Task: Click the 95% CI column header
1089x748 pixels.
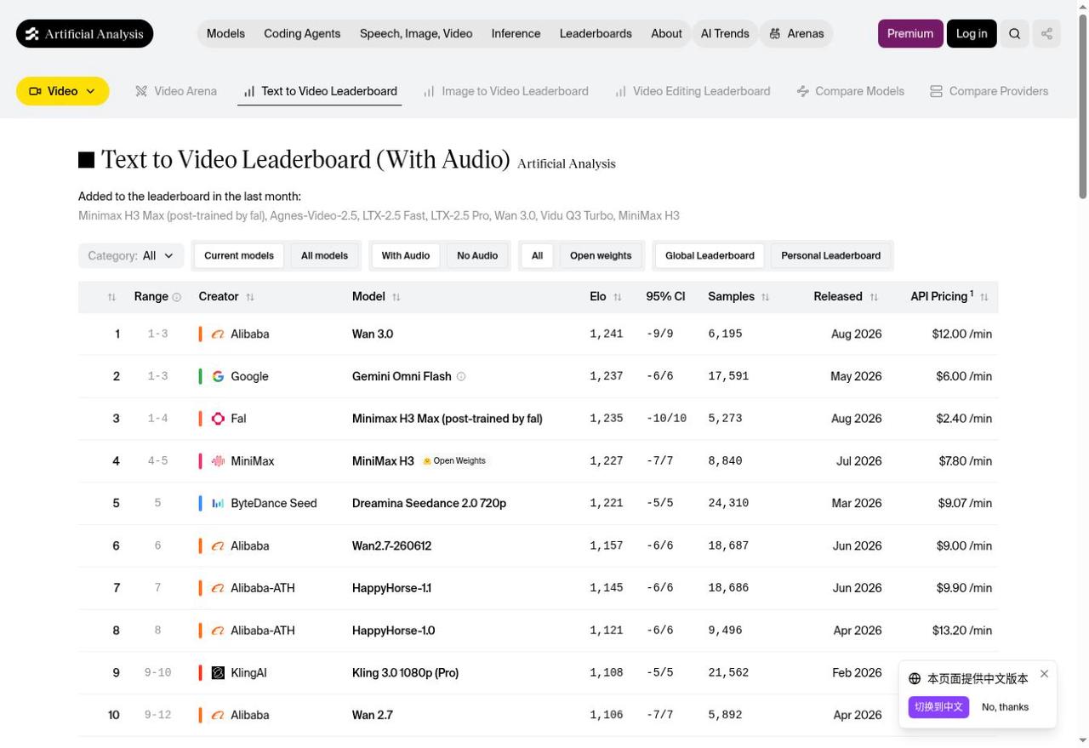Action: pos(665,297)
